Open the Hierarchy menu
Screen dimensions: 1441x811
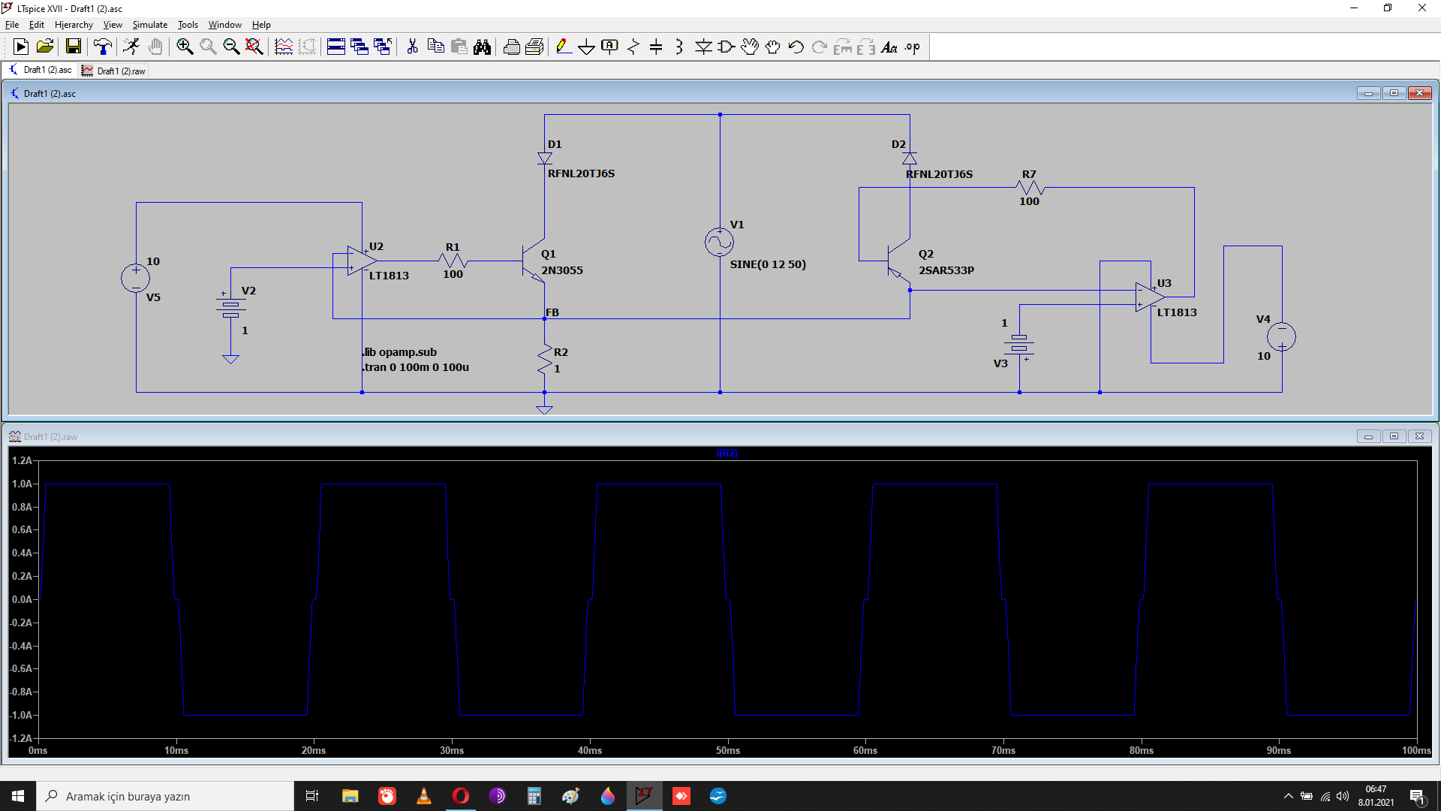tap(74, 25)
